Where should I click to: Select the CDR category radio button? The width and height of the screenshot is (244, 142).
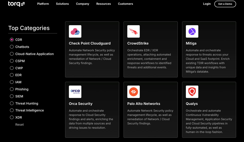pos(12,39)
